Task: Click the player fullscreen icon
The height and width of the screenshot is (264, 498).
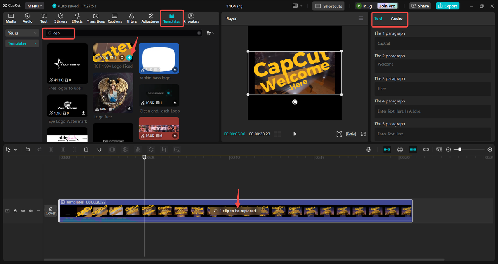Action: [363, 134]
